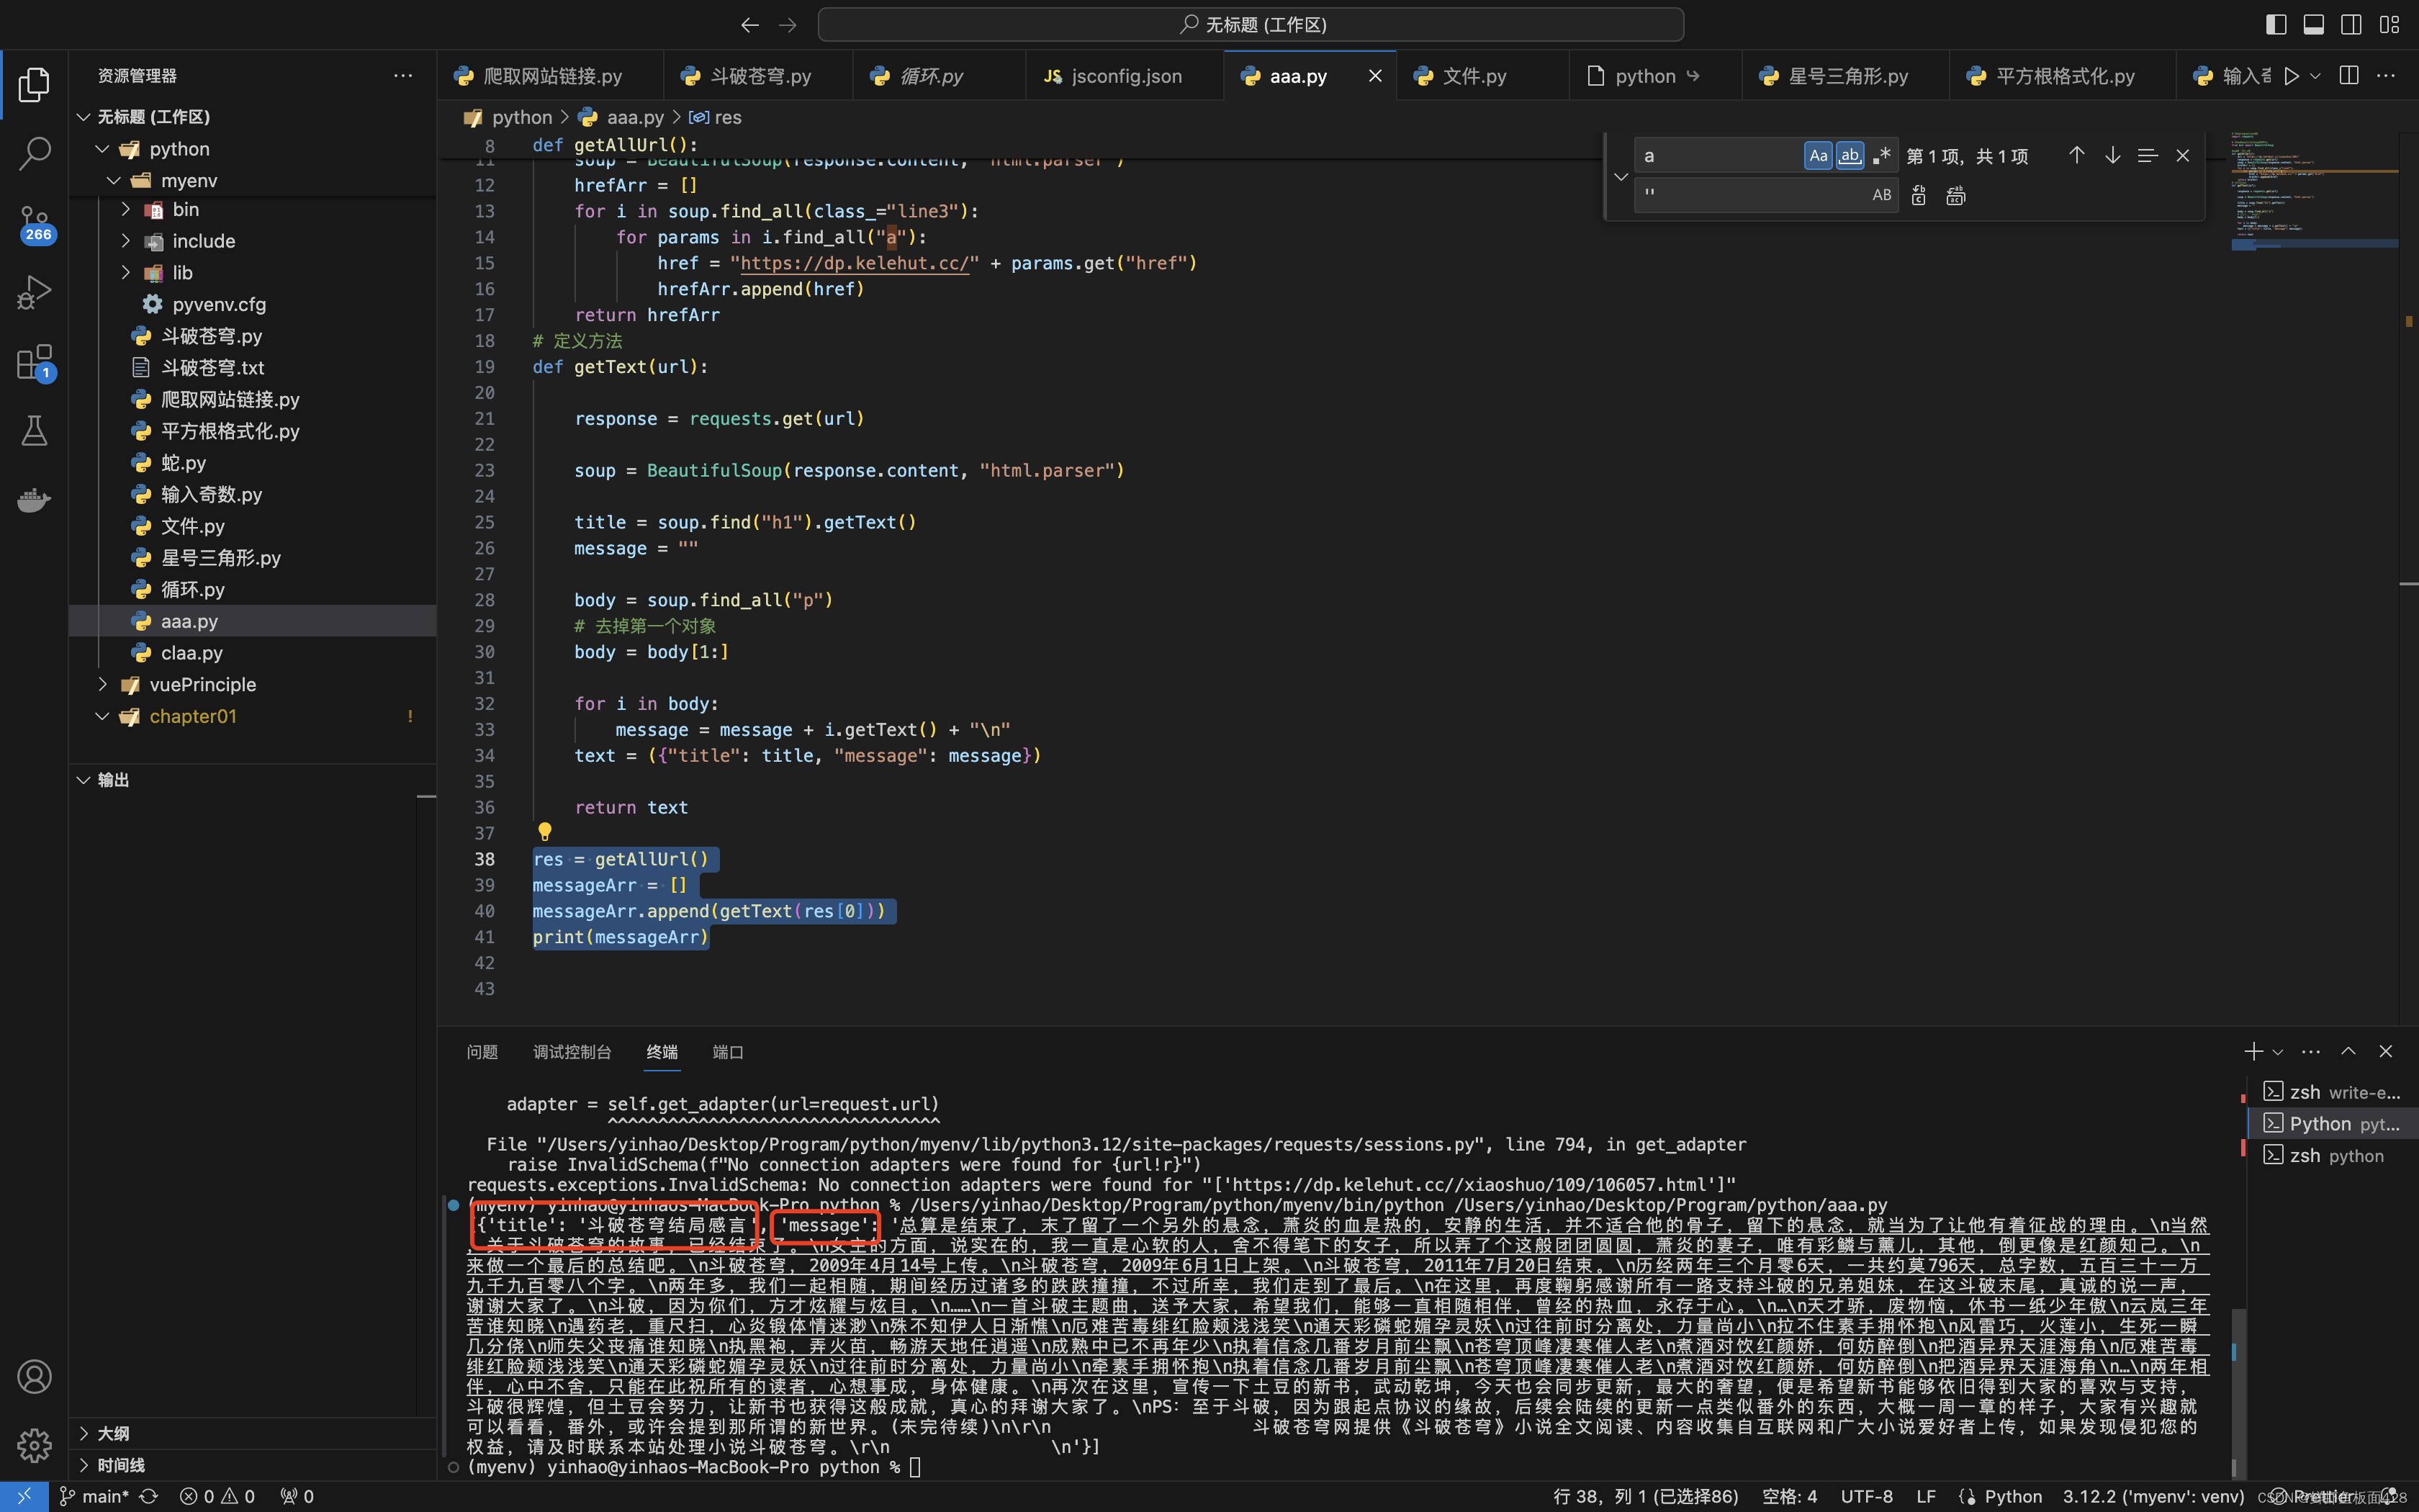Open the Extensions view
The image size is (2419, 1512).
coord(34,362)
